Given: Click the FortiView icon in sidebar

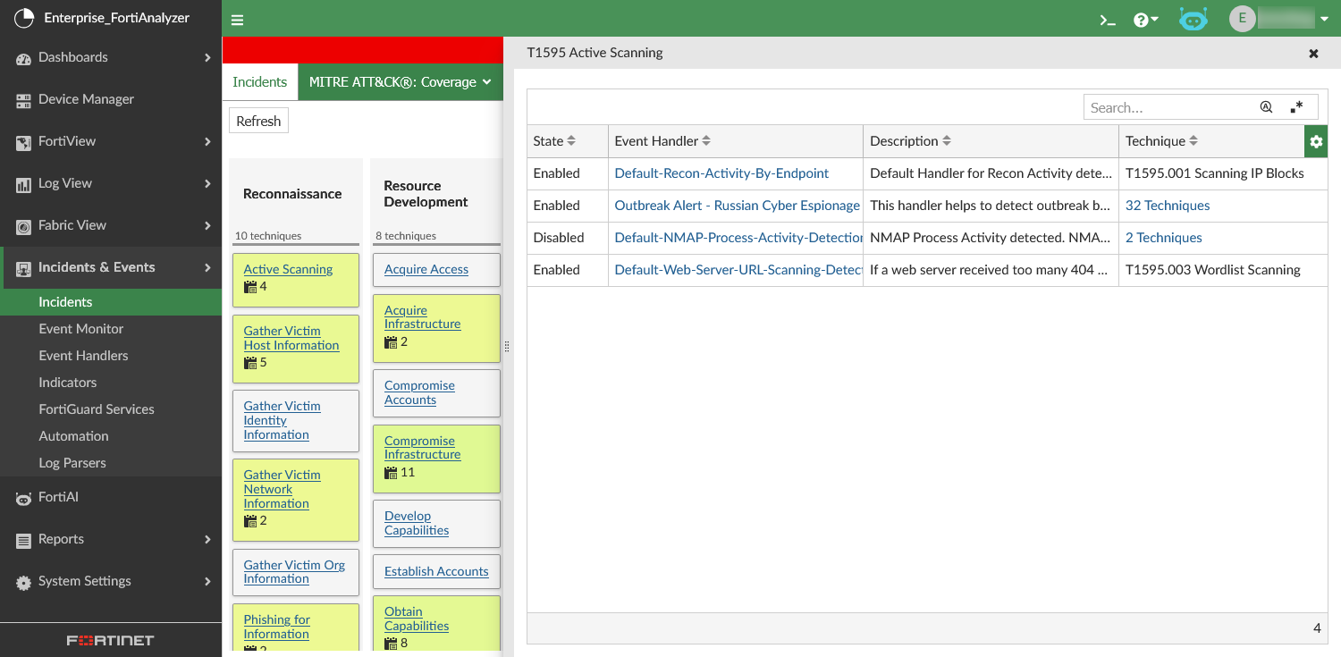Looking at the screenshot, I should coord(23,142).
